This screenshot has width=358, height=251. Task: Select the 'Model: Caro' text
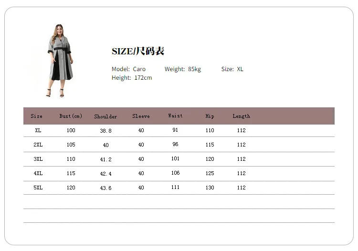(128, 69)
